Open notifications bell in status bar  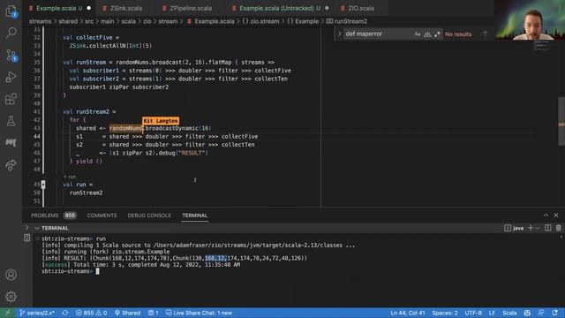coord(555,313)
